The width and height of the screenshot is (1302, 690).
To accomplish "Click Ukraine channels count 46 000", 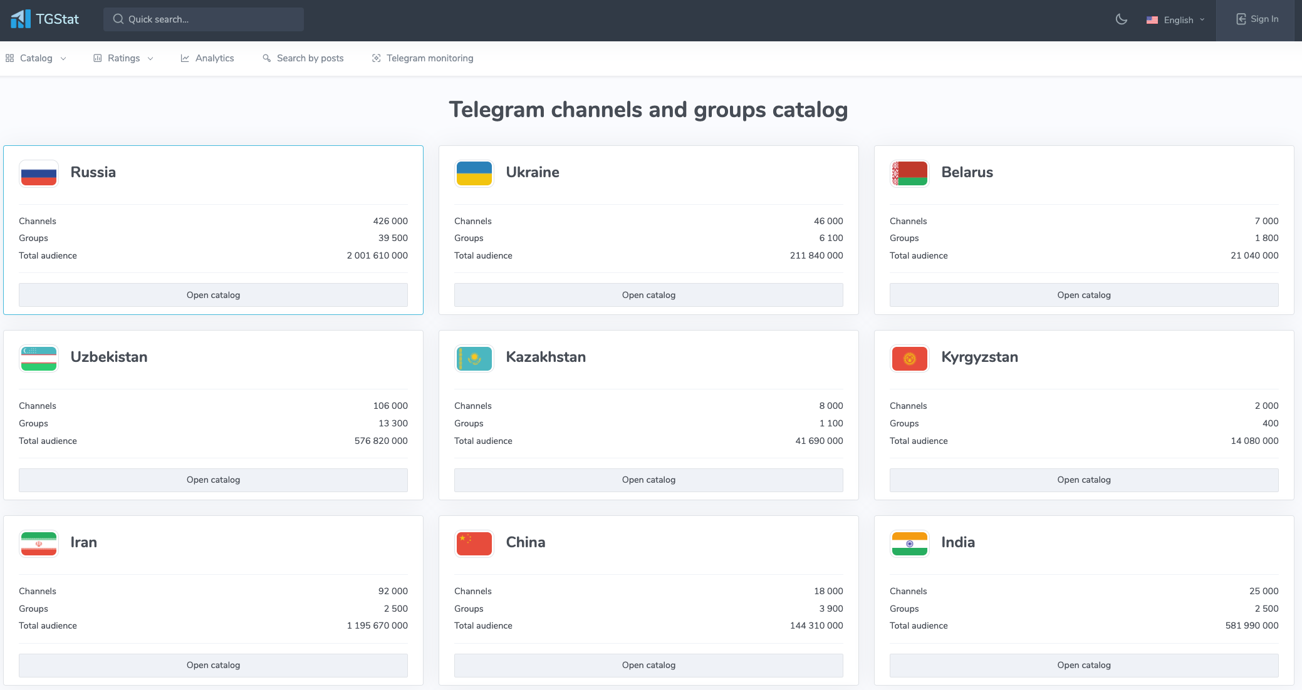I will (x=828, y=221).
